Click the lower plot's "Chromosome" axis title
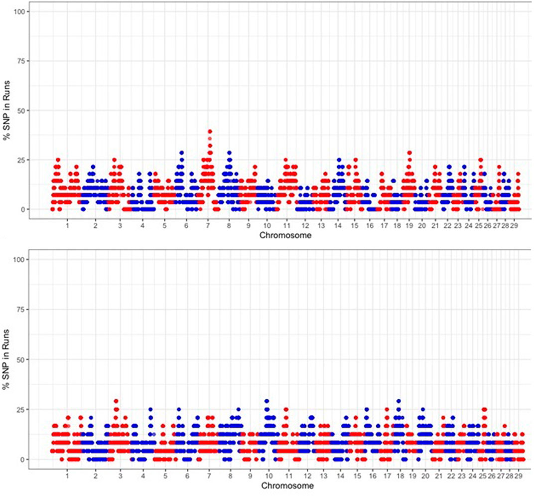This screenshot has height=496, width=534. 287,486
